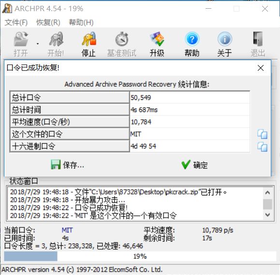
Task: Click the 口令长度 = 3 statistics line
Action: 74,246
